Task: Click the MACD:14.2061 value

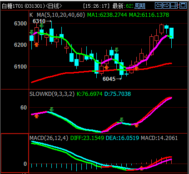Action: (x=159, y=138)
